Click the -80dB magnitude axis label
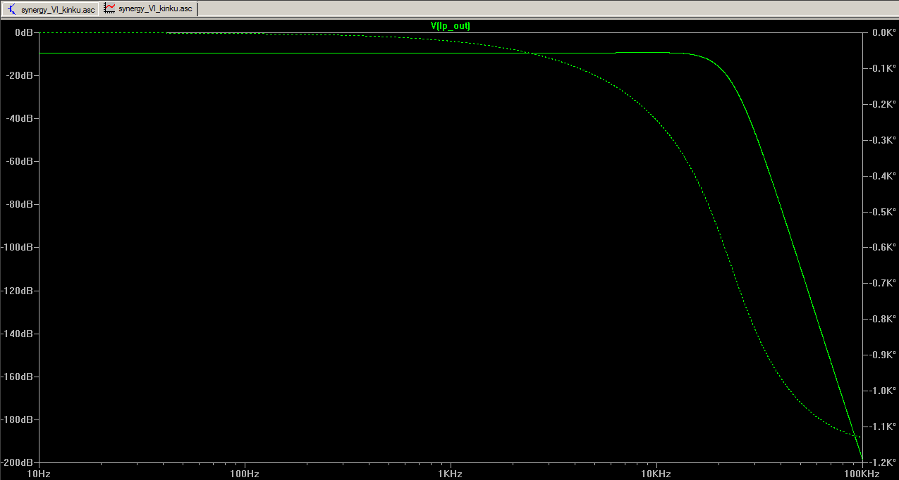 click(x=20, y=204)
